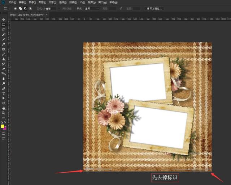Change the screen mode
This screenshot has height=185, width=231.
click(x=3, y=138)
